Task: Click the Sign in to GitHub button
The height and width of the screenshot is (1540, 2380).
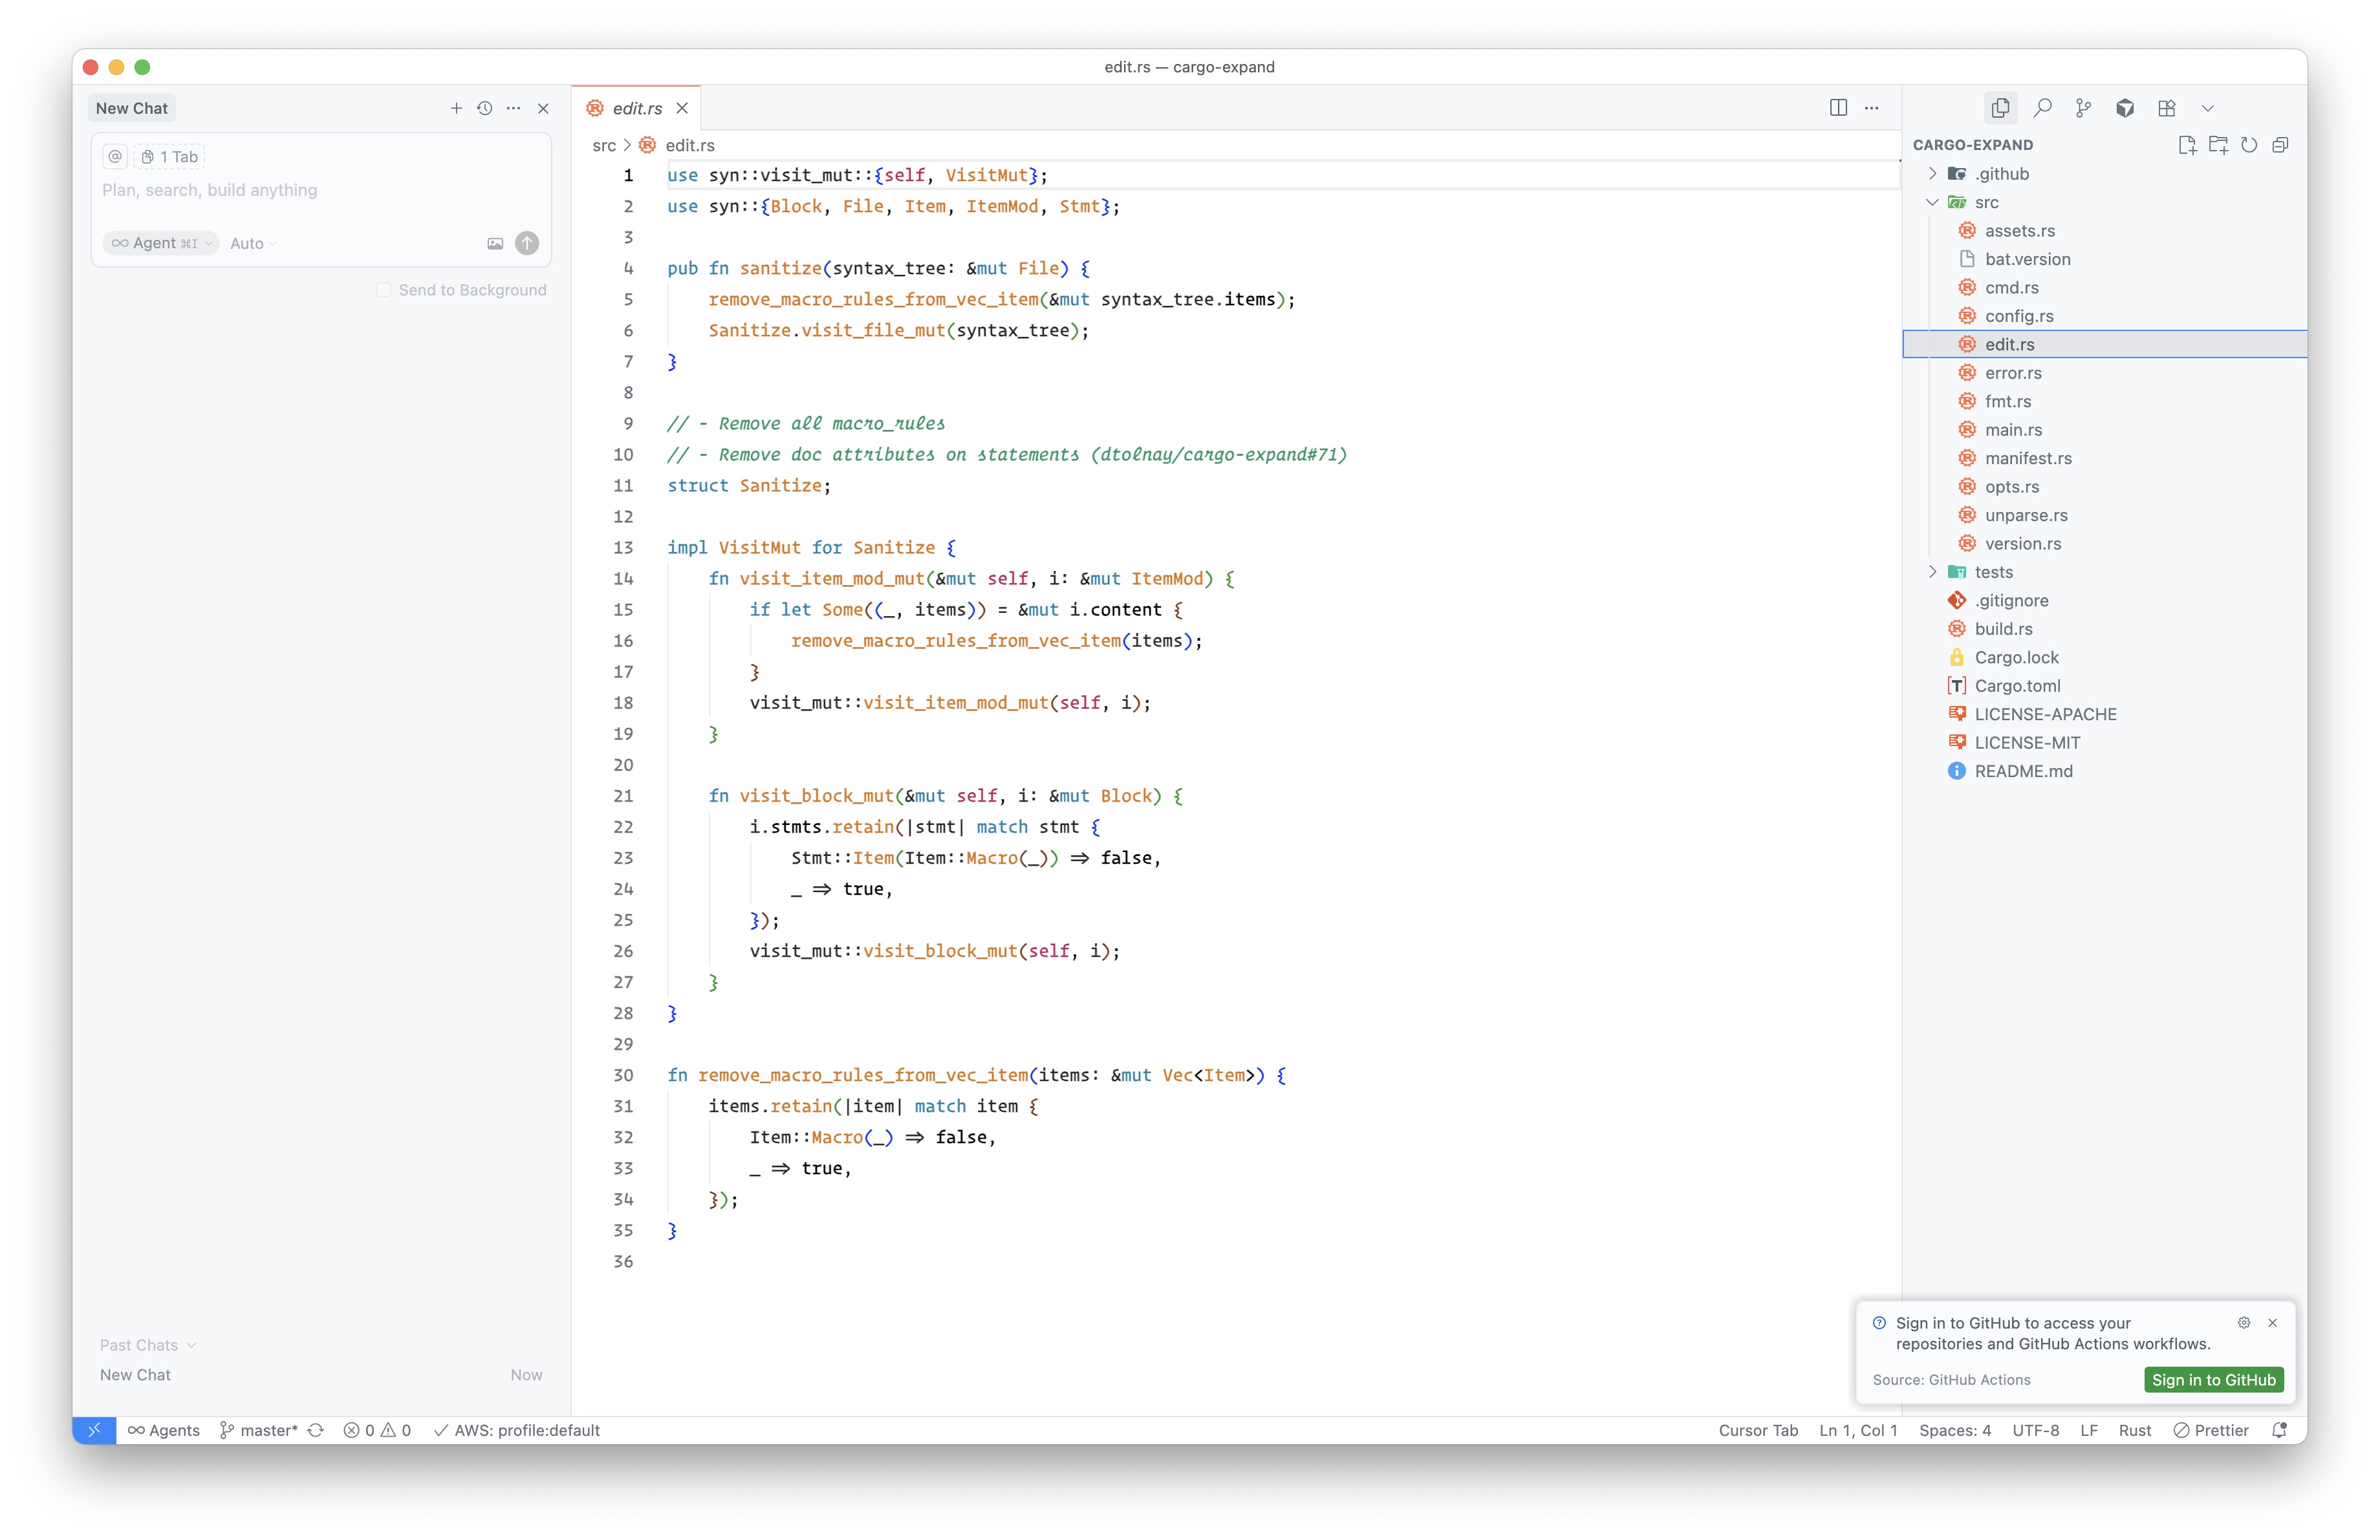Action: [x=2213, y=1379]
